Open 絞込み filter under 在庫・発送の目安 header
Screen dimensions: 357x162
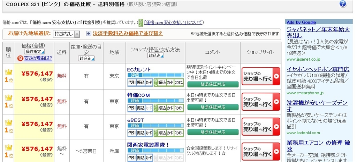click(86, 59)
